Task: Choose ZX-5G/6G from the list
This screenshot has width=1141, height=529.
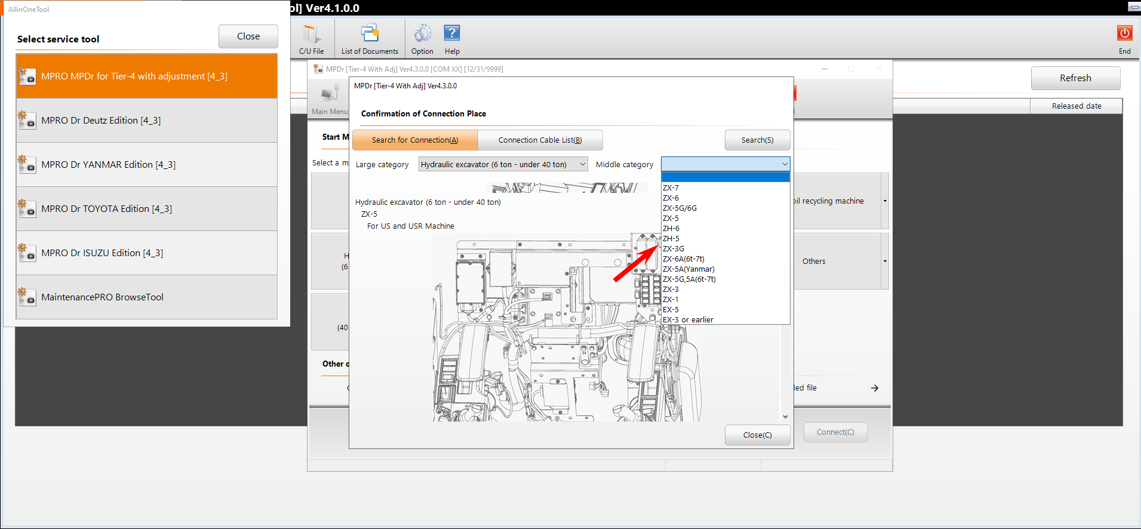Action: [725, 208]
